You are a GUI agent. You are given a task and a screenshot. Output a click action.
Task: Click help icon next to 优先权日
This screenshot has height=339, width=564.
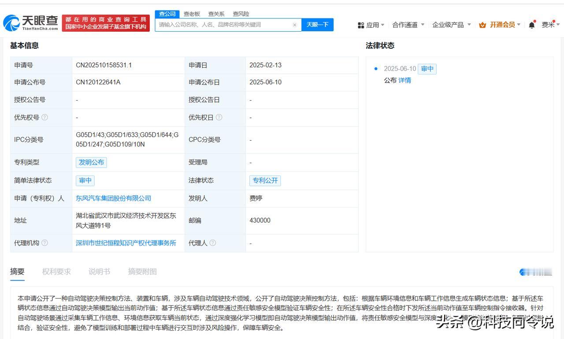(219, 117)
